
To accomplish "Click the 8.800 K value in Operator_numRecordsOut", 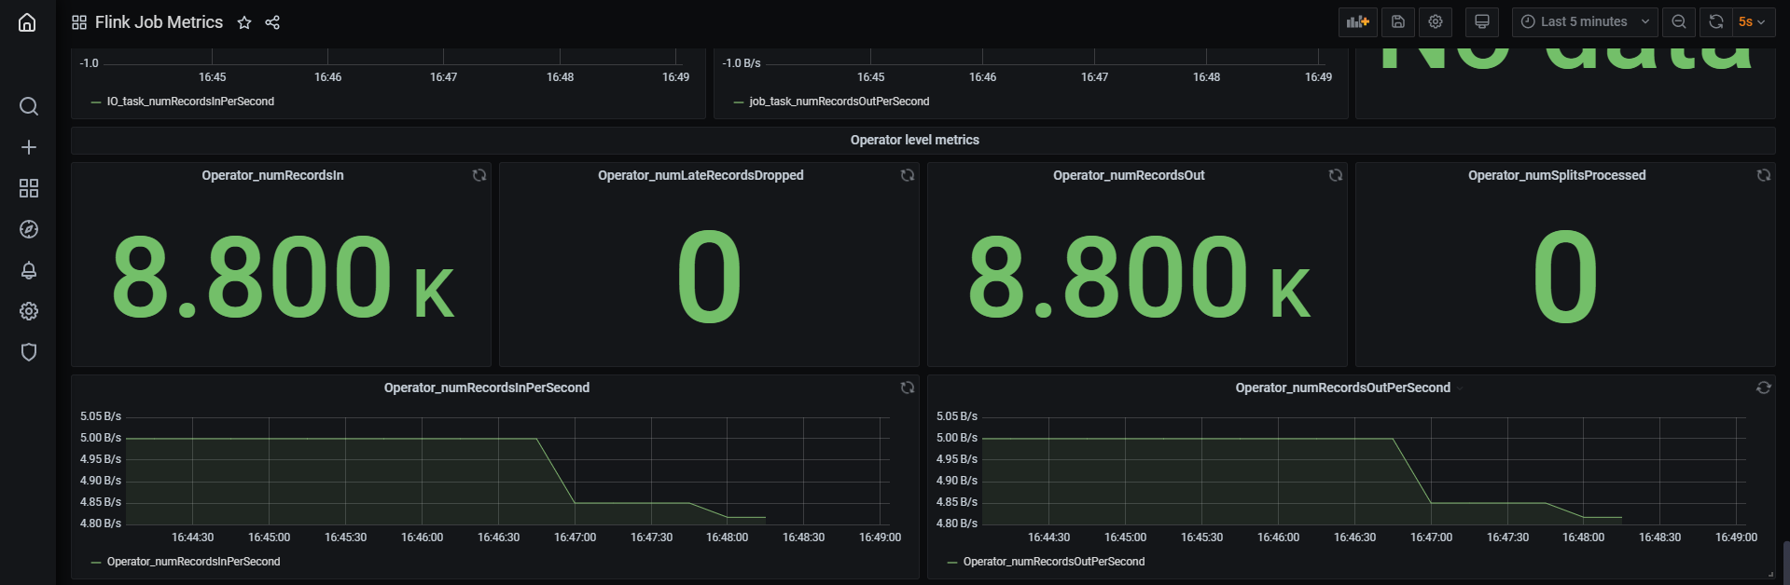I will [x=1139, y=277].
